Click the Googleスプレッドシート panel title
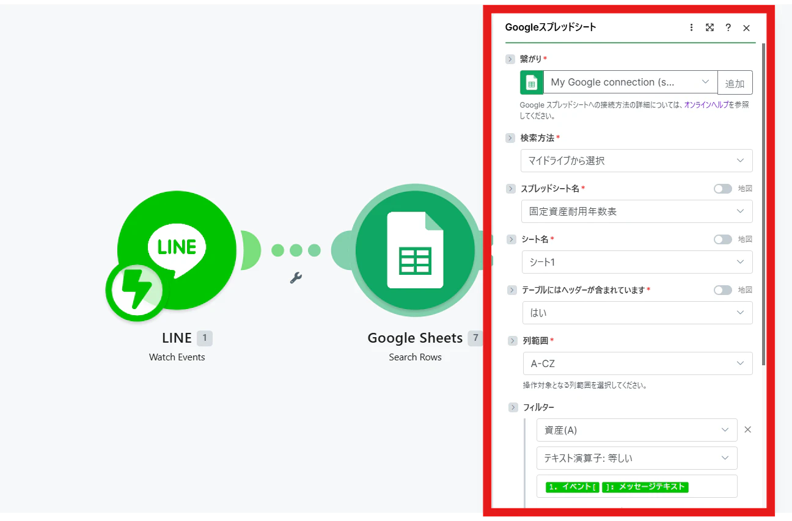The width and height of the screenshot is (792, 521). (x=551, y=27)
